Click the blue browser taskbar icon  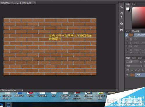point(1,105)
